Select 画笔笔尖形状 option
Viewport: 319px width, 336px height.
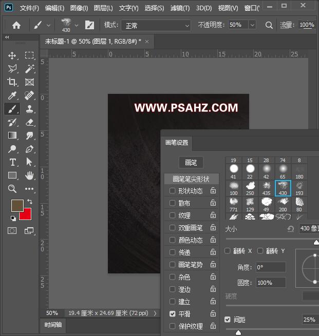[192, 179]
